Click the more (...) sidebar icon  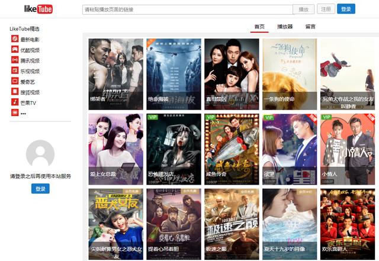(15, 112)
